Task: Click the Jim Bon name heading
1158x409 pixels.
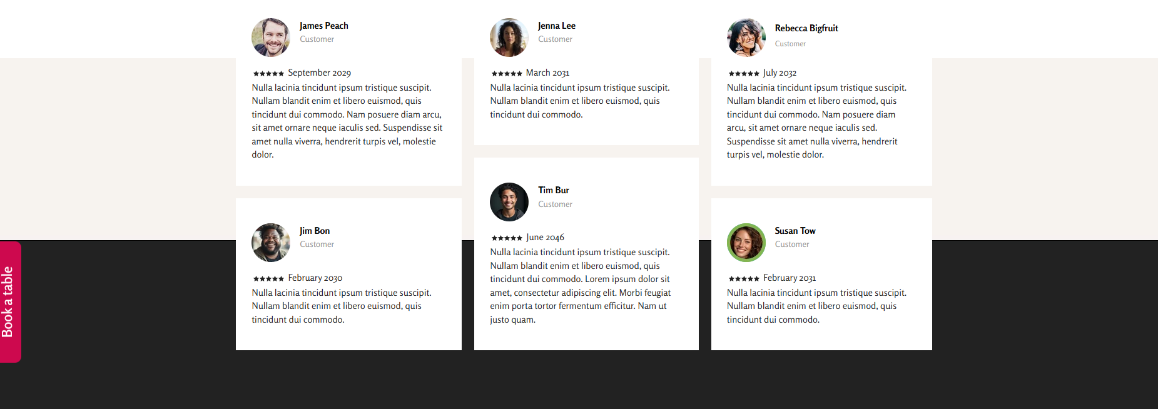Action: (315, 231)
